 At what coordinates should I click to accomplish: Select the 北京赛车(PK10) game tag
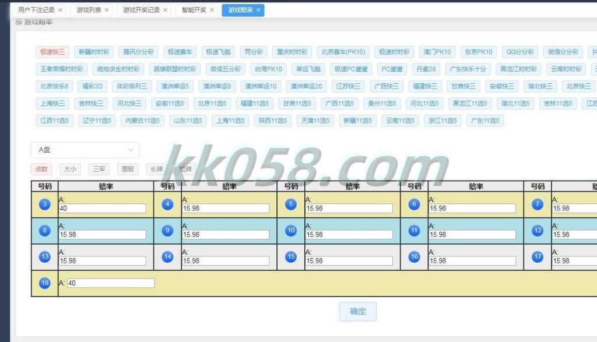pyautogui.click(x=343, y=52)
